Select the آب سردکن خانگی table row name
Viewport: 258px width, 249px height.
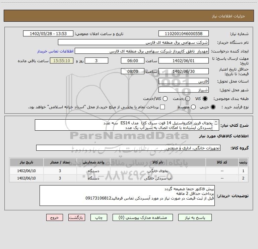pos(157,178)
